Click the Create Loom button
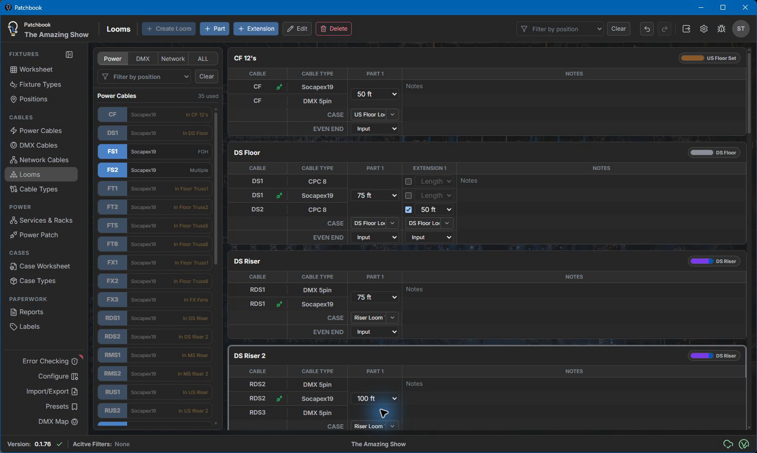Image resolution: width=757 pixels, height=453 pixels. coord(169,29)
